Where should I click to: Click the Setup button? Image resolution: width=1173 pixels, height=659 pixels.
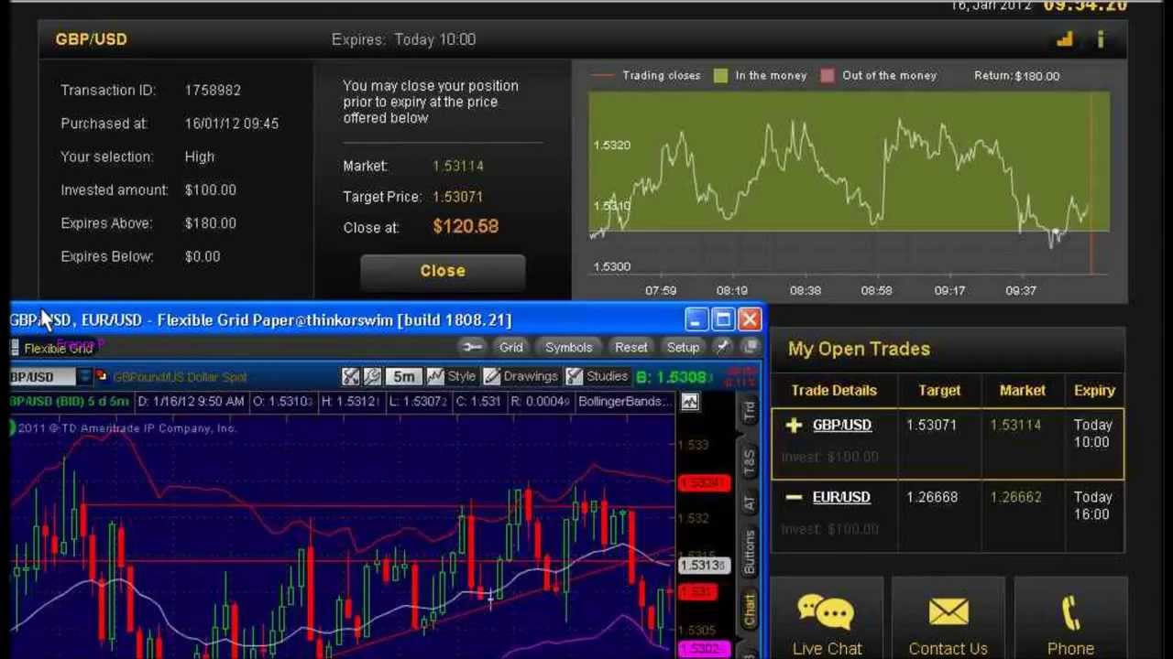click(683, 347)
